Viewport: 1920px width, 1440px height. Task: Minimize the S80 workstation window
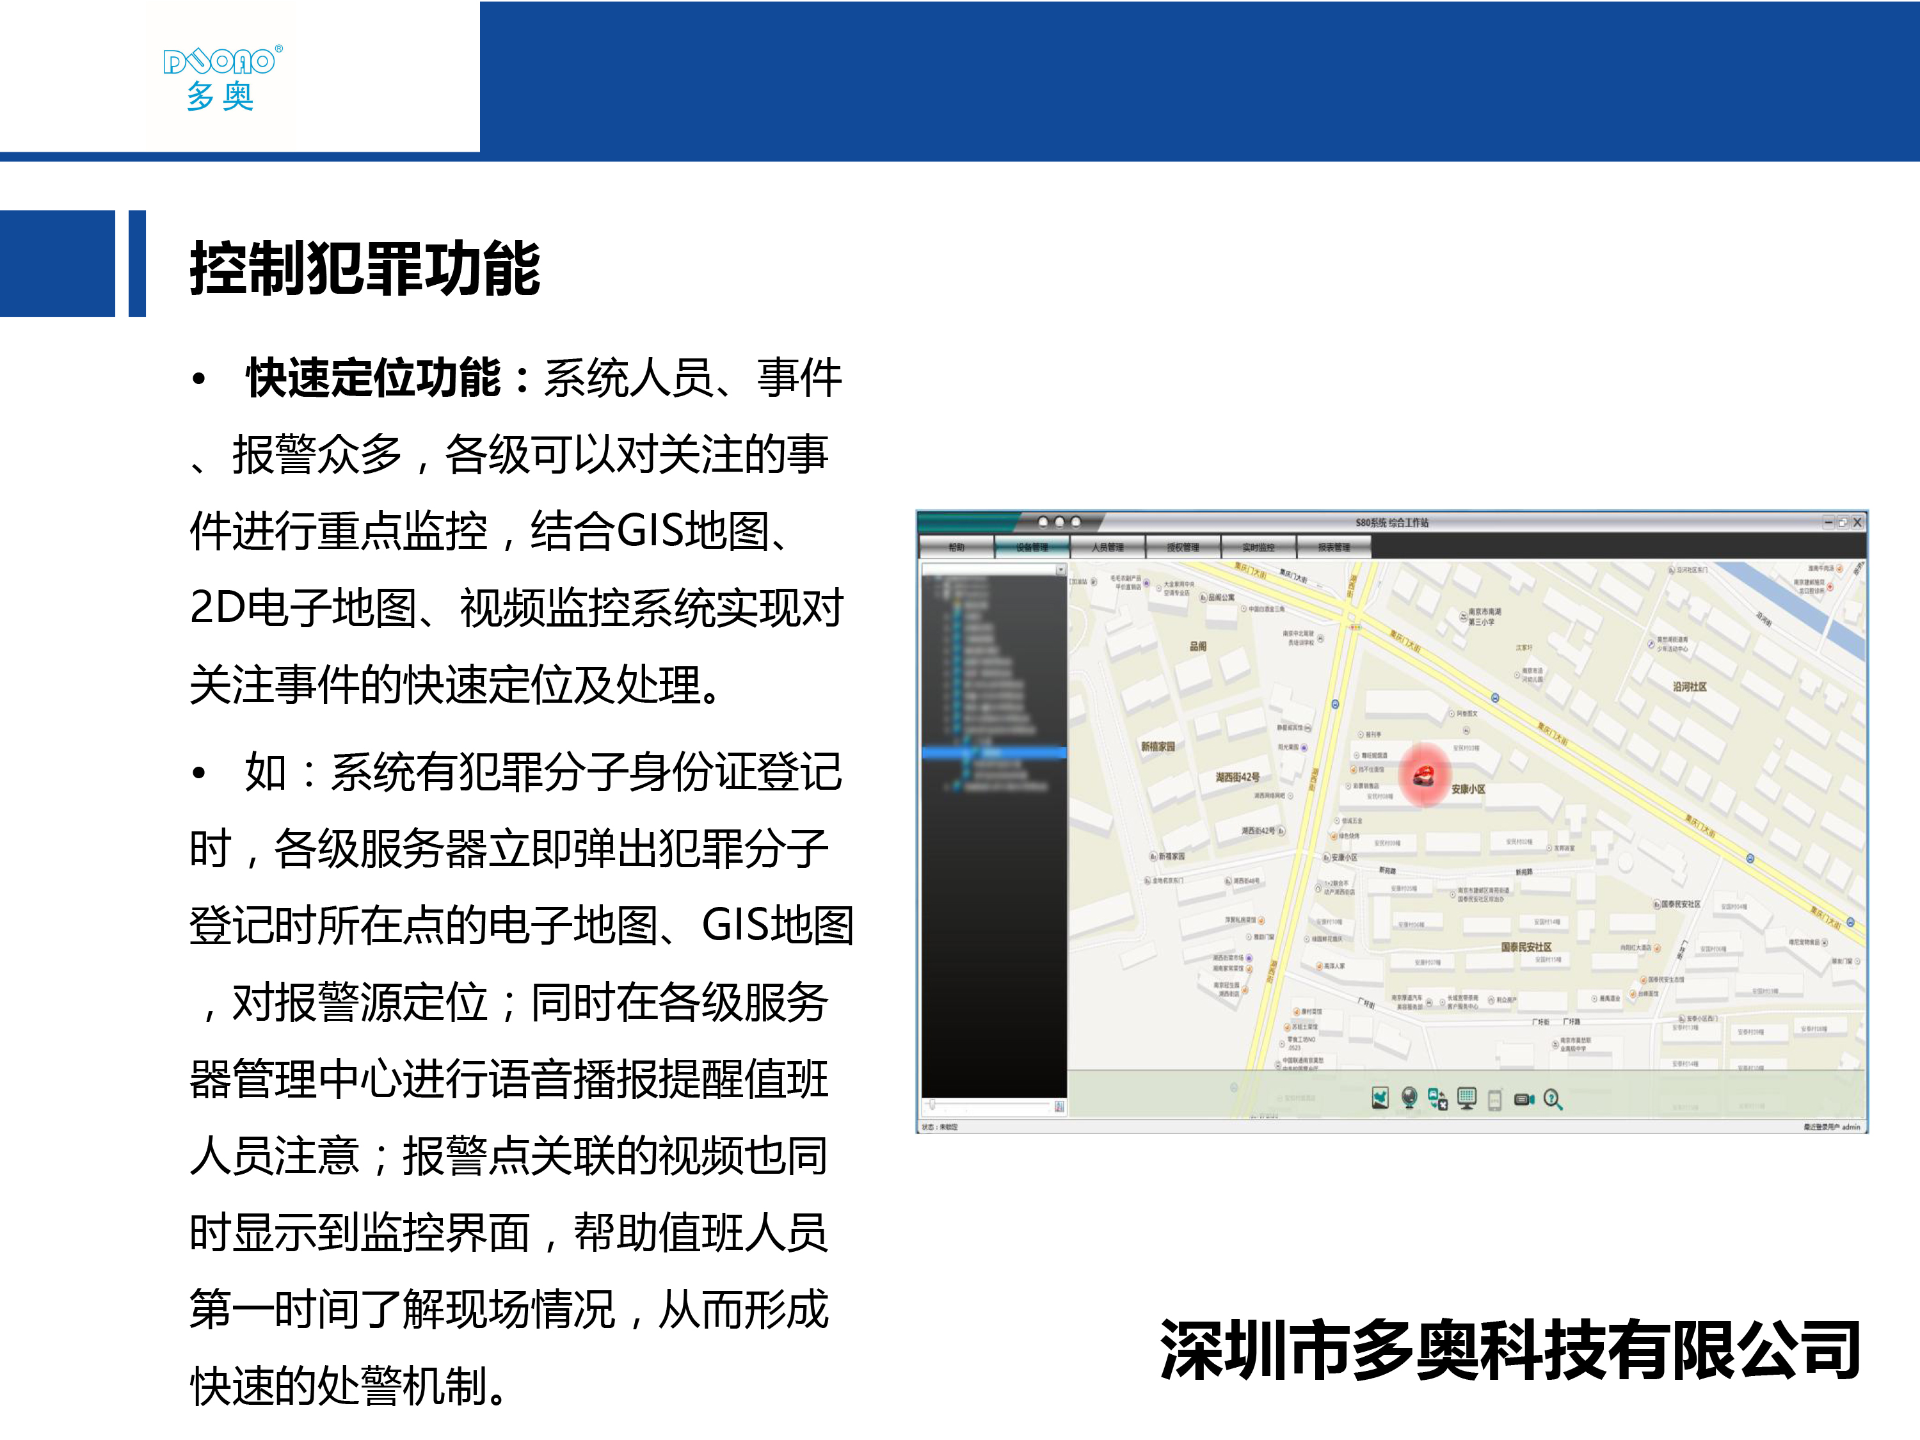[x=1828, y=522]
